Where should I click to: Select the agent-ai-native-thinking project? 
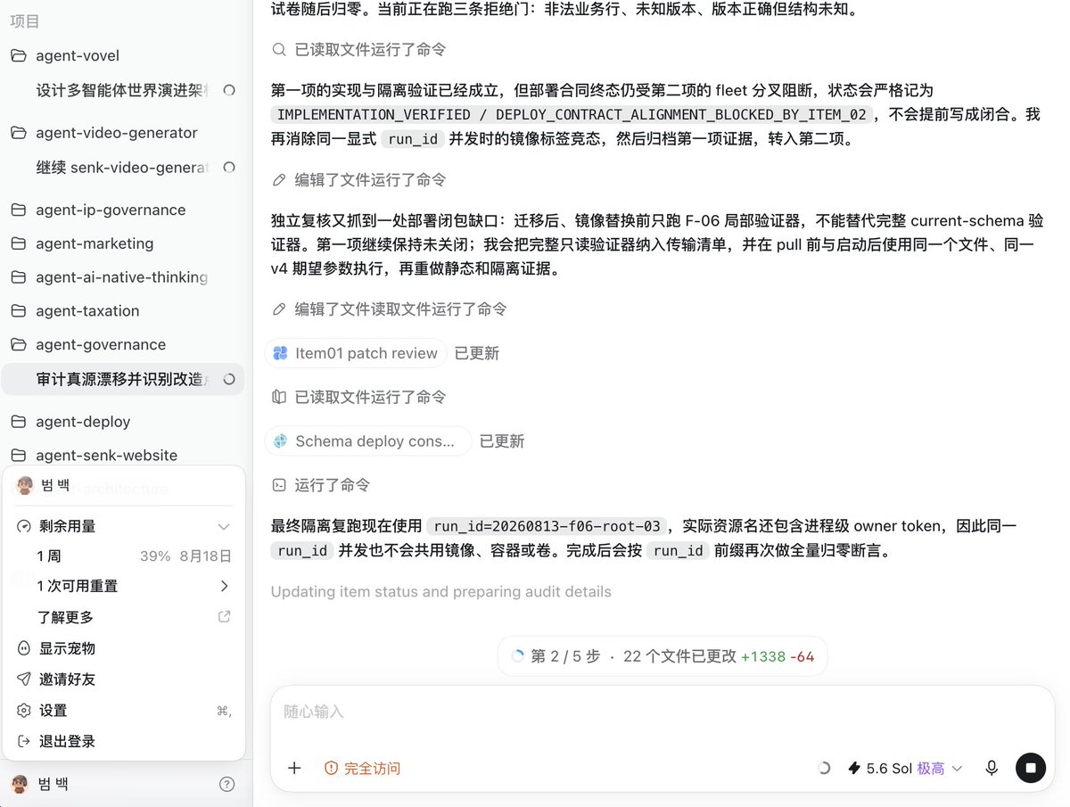122,277
